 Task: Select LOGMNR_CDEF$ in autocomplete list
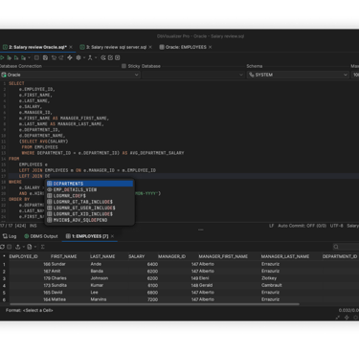[90, 196]
